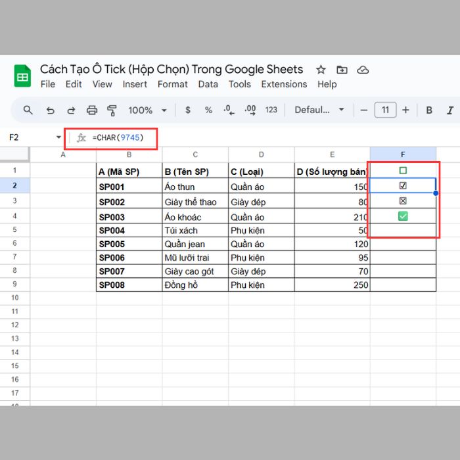
Task: Open the Help menu
Action: (327, 84)
